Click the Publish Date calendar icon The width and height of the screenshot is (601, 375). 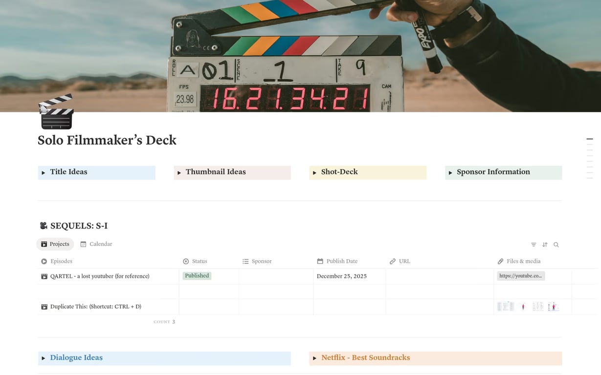[x=320, y=261]
